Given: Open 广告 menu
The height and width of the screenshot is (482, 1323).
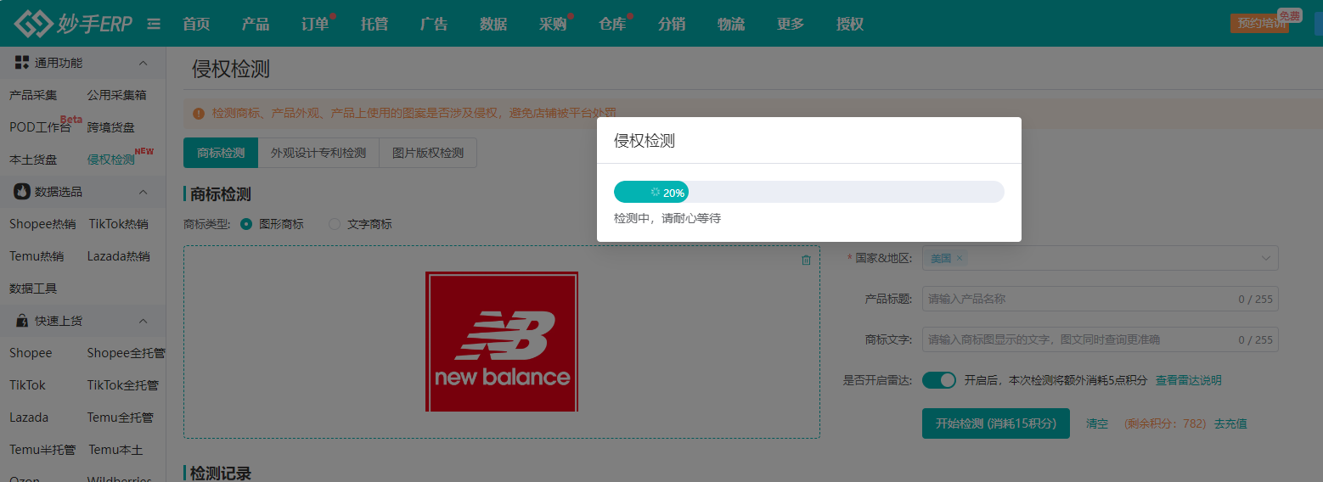Looking at the screenshot, I should (434, 24).
